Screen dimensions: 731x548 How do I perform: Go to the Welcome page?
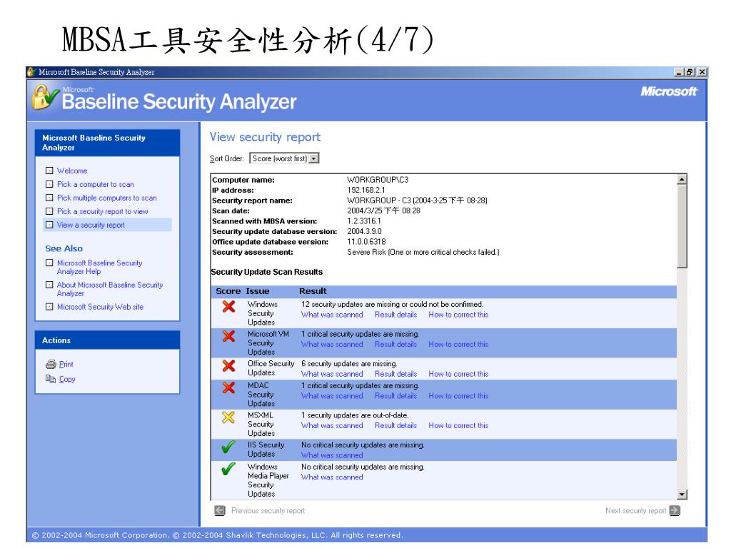pos(72,171)
